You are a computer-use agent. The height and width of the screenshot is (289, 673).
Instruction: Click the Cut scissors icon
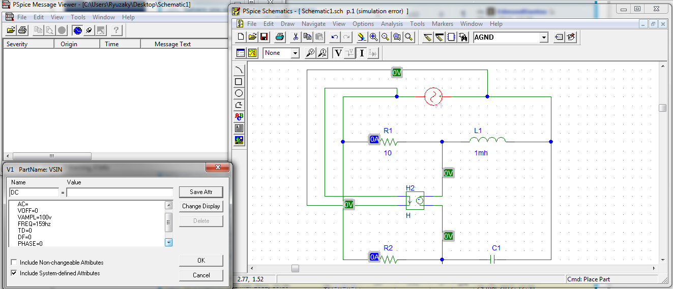[295, 37]
